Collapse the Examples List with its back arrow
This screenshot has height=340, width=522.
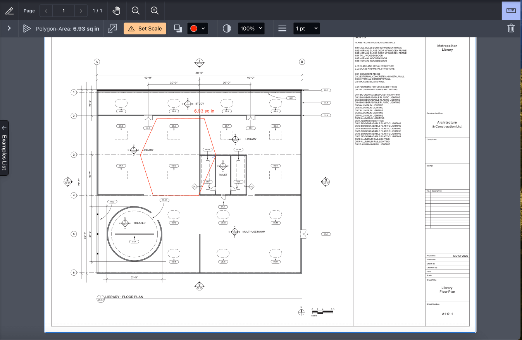(x=4, y=127)
